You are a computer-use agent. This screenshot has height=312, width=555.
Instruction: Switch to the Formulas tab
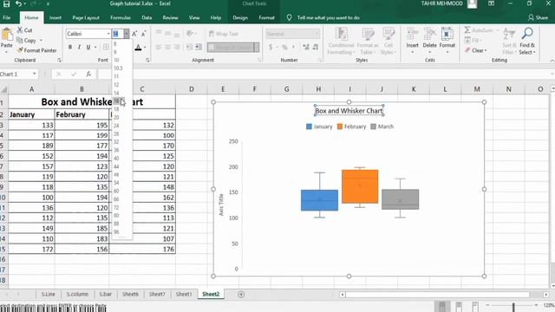click(x=121, y=17)
